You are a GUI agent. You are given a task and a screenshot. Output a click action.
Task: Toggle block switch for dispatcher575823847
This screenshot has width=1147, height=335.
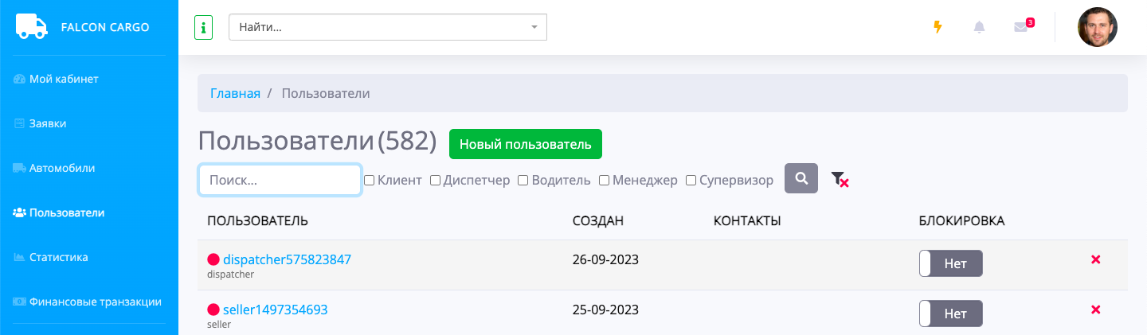[950, 263]
